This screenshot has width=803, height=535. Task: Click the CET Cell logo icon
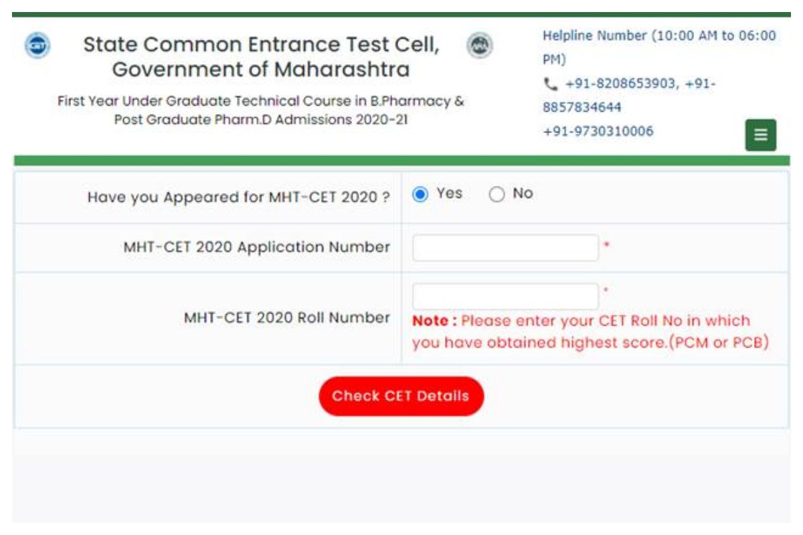(37, 45)
